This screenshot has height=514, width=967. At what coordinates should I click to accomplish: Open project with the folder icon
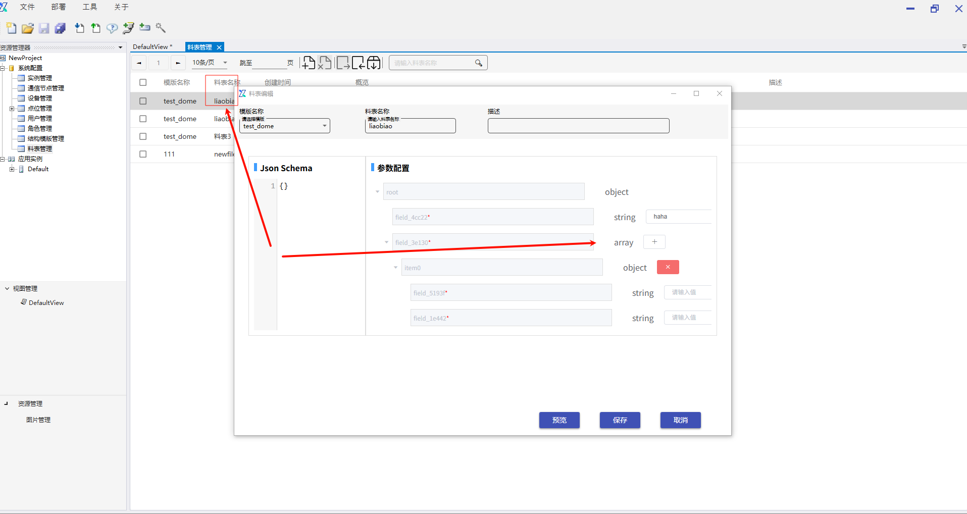tap(28, 28)
